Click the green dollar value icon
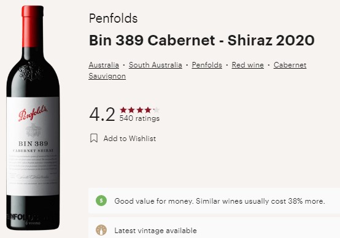This screenshot has height=238, width=340. pyautogui.click(x=101, y=201)
